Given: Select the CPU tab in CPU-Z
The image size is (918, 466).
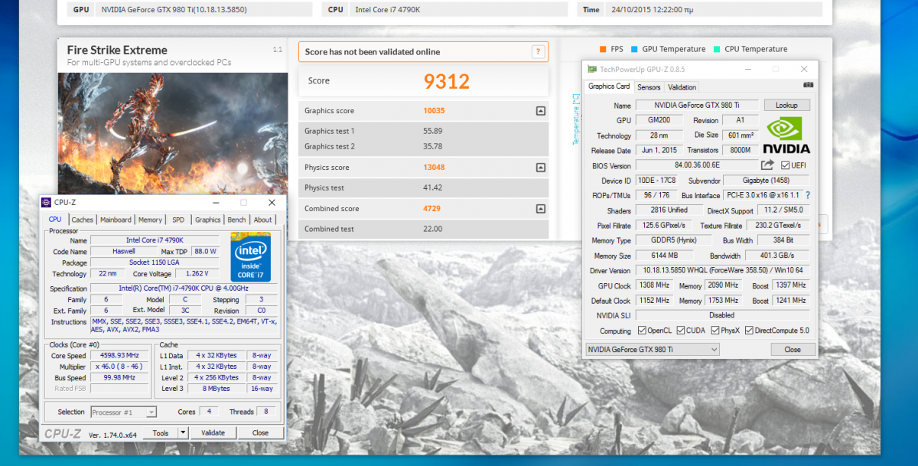Looking at the screenshot, I should point(55,219).
